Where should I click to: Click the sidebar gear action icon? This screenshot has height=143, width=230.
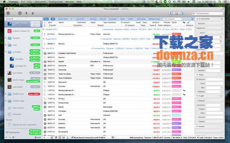[13, 137]
